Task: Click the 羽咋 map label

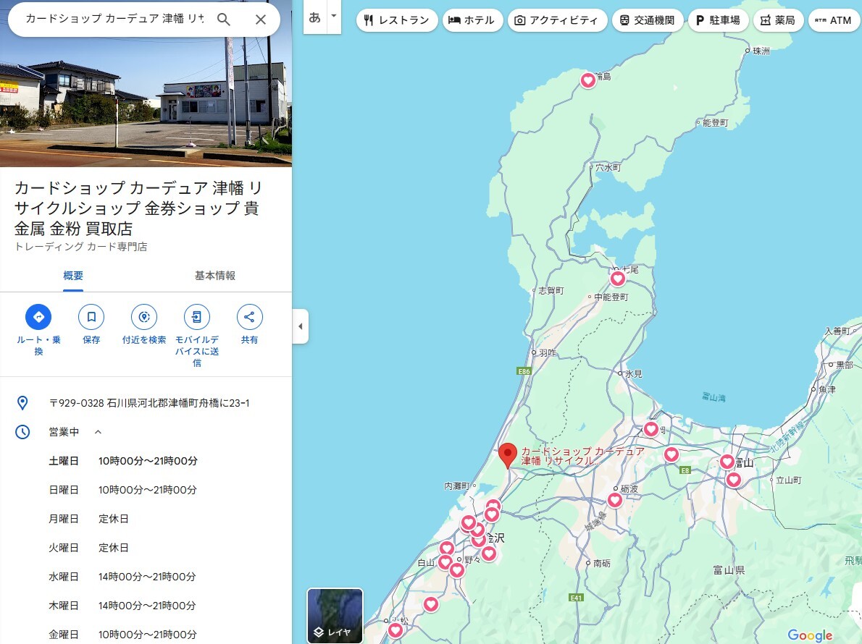Action: [548, 353]
